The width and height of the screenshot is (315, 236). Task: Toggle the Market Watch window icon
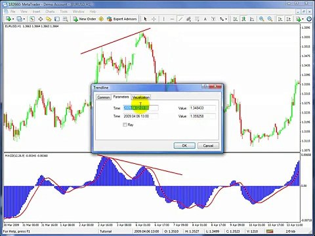click(x=32, y=19)
